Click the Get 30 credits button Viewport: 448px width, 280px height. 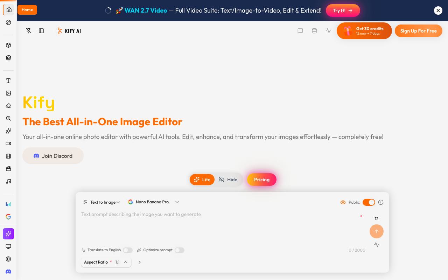364,31
